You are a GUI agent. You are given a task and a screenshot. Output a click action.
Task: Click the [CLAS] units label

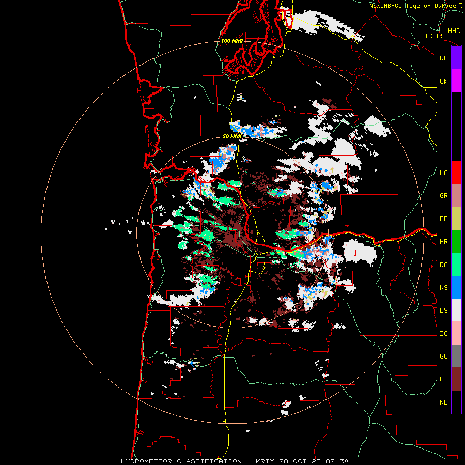click(437, 36)
